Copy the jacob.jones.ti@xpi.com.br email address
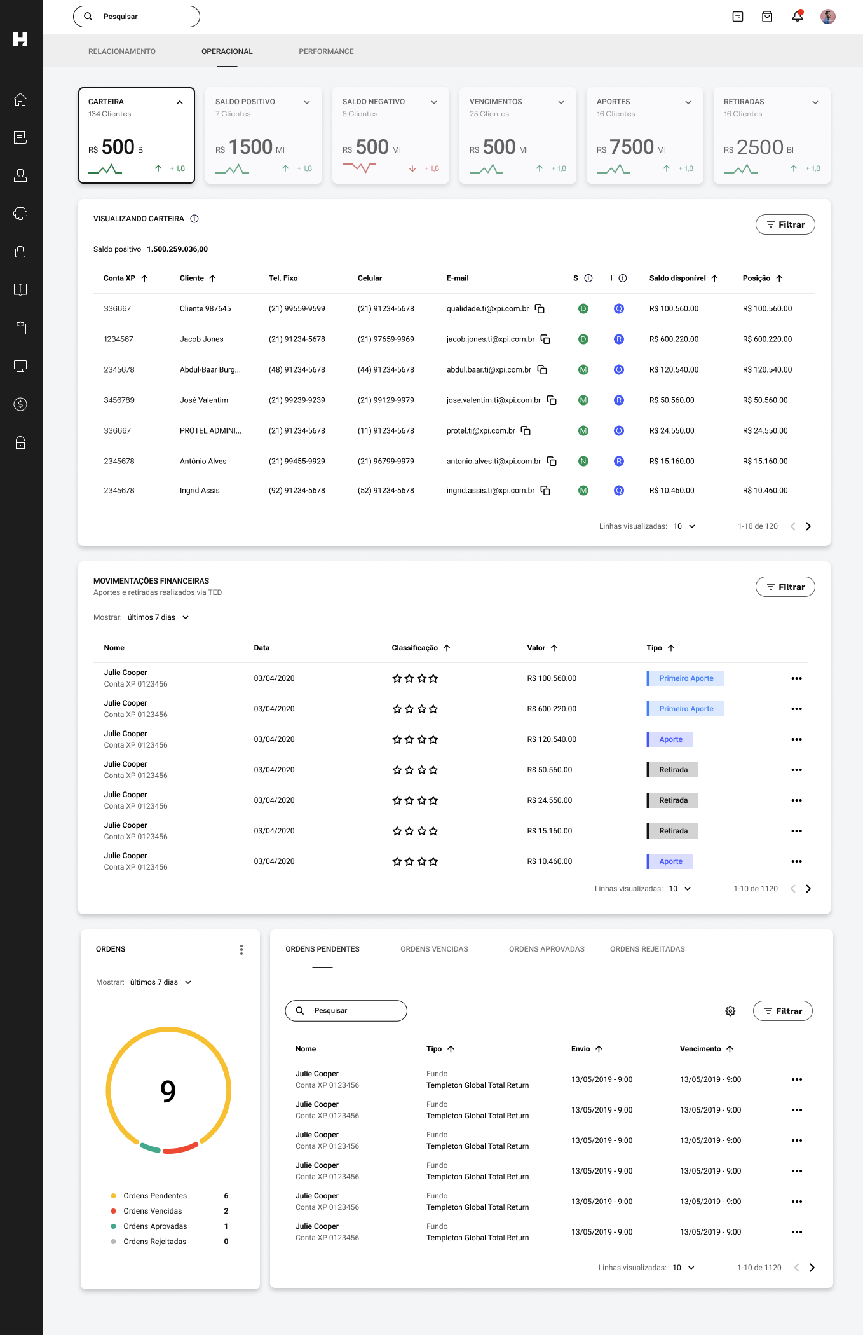The width and height of the screenshot is (863, 1335). point(545,339)
